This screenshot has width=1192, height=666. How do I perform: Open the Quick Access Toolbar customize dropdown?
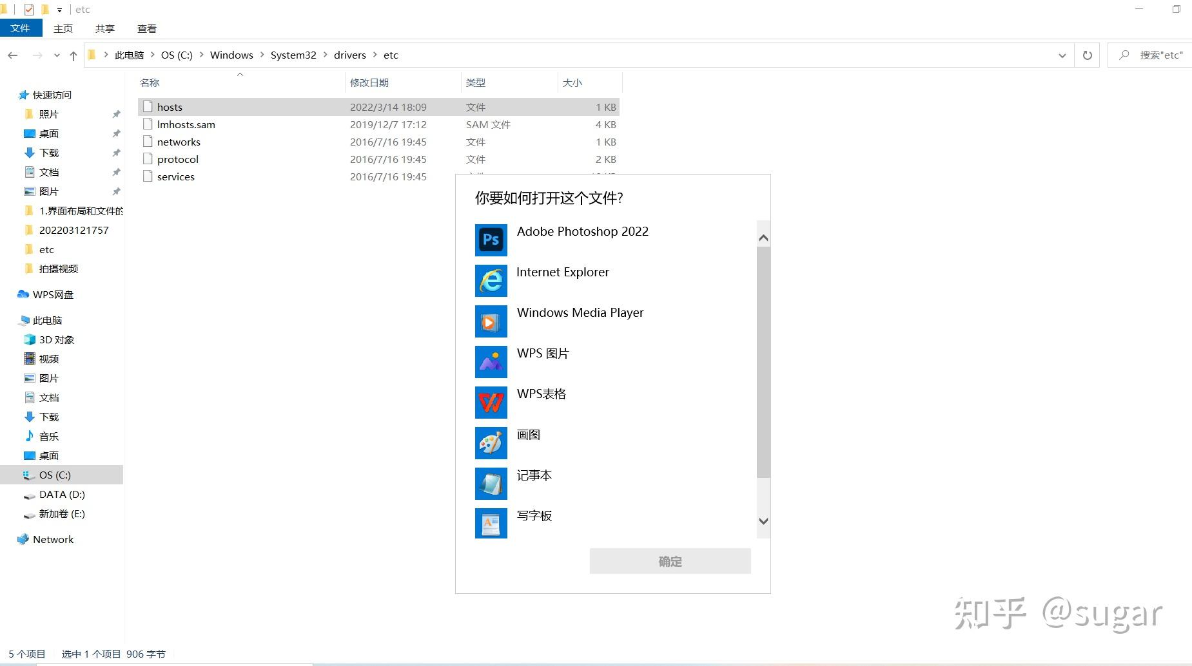(x=59, y=9)
